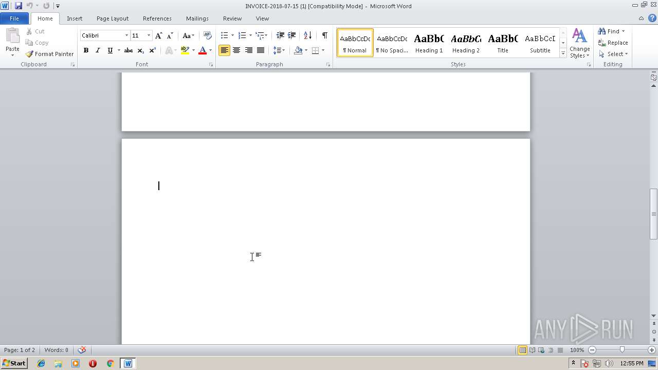The width and height of the screenshot is (658, 370).
Task: Click the Windows Start button
Action: [14, 363]
